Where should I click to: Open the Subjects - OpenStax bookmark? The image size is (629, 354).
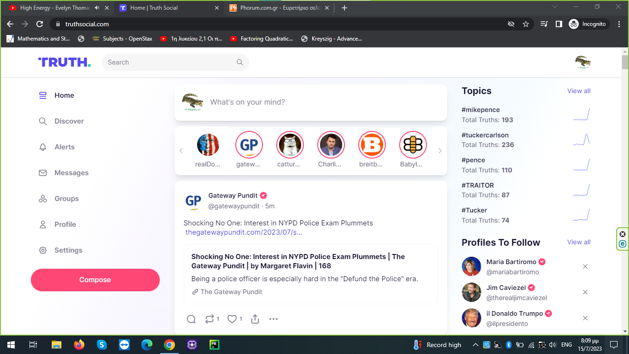pos(122,39)
